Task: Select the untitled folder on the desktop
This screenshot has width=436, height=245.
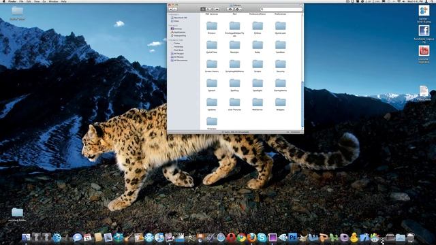Action: pyautogui.click(x=17, y=212)
